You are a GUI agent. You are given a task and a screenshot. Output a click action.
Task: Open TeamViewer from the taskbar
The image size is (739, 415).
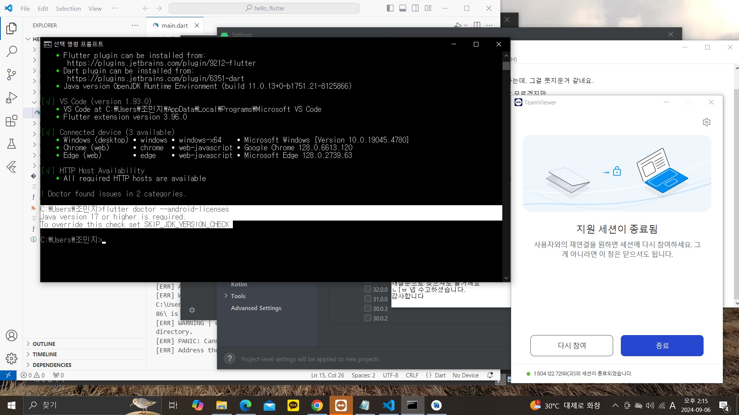pyautogui.click(x=341, y=405)
